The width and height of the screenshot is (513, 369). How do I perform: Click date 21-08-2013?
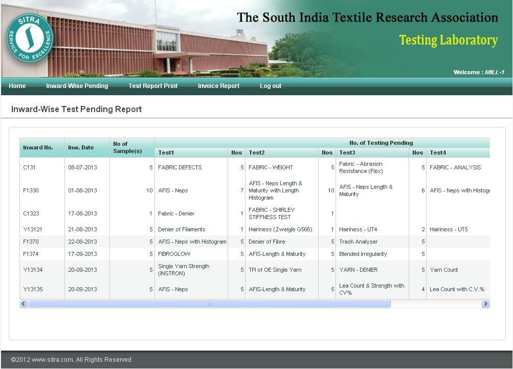(x=82, y=229)
